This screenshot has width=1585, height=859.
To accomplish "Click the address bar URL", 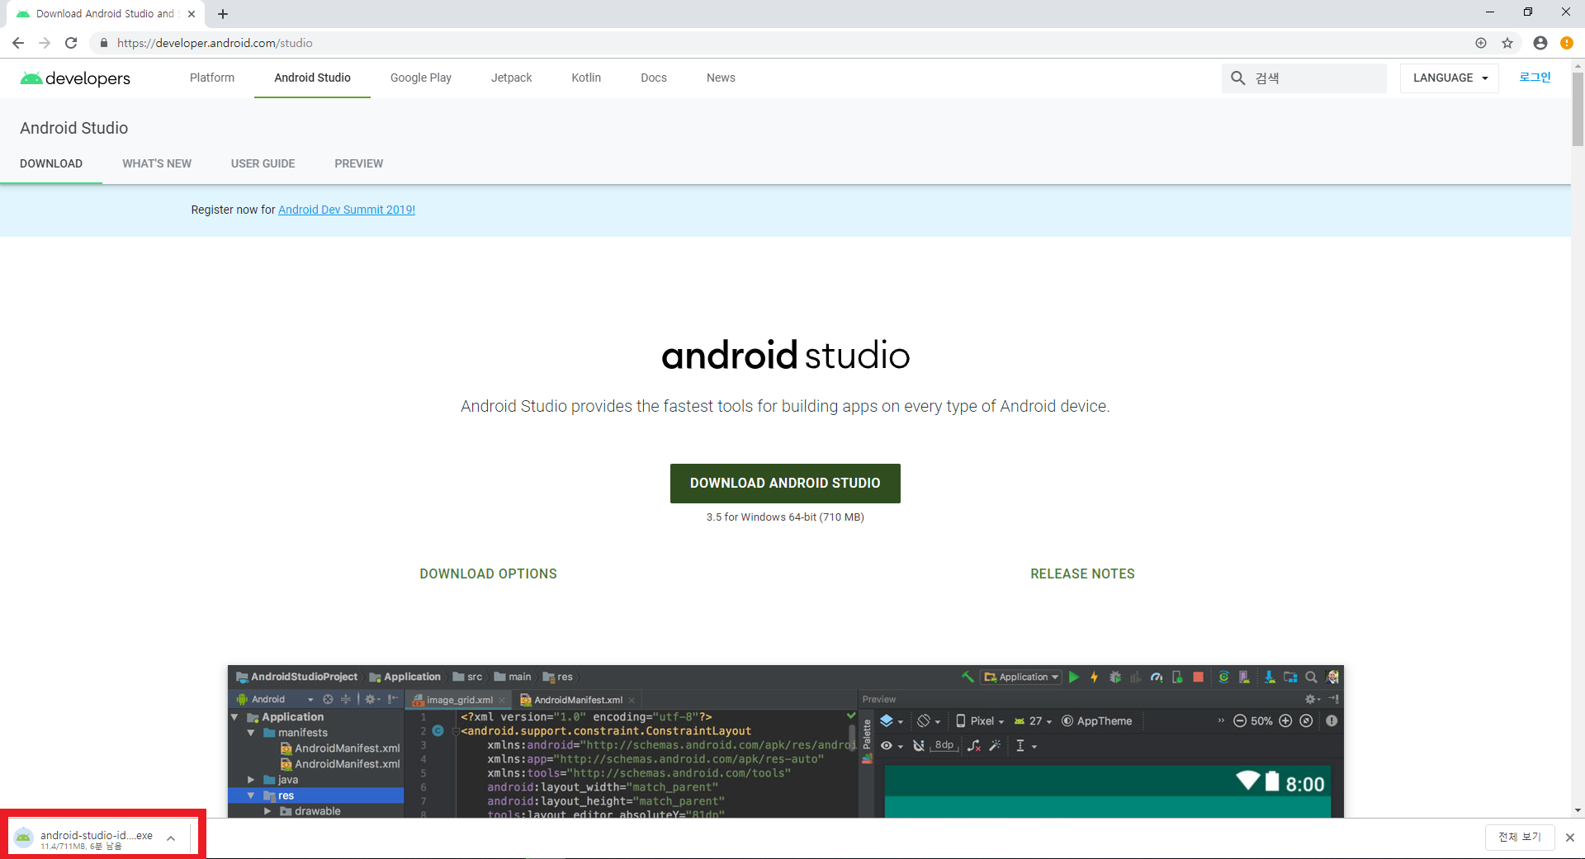I will tap(215, 43).
